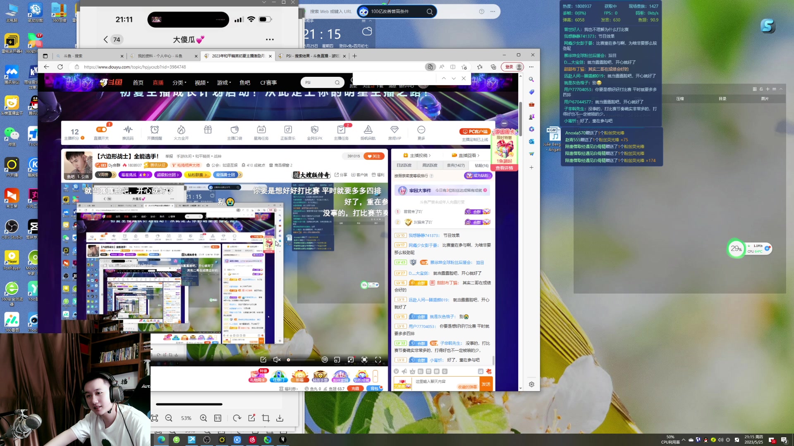The width and height of the screenshot is (794, 446).
Task: Expand the 最强勇士团 badge
Action: [x=227, y=175]
